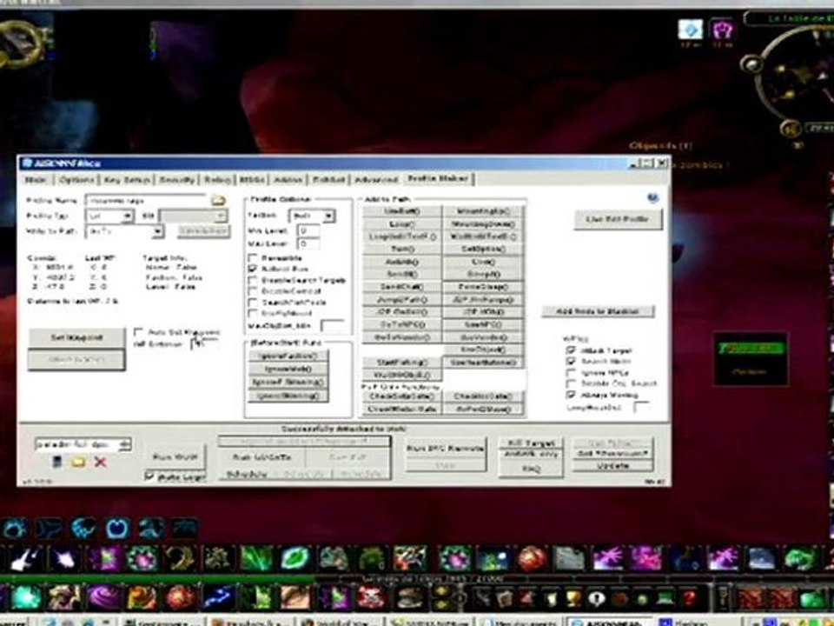
Task: Add a SendChat() command to the path
Action: pyautogui.click(x=402, y=287)
